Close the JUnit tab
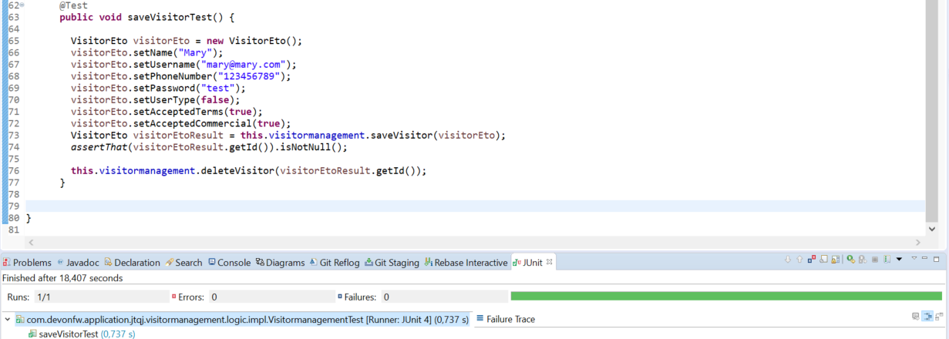This screenshot has width=949, height=339. click(550, 262)
